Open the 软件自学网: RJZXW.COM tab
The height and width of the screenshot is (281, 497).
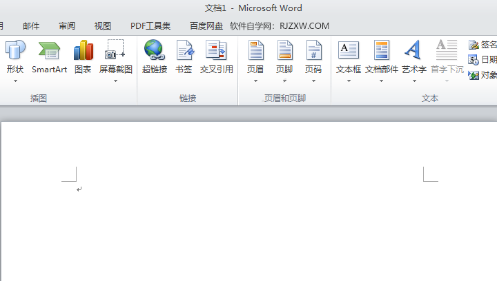point(280,26)
